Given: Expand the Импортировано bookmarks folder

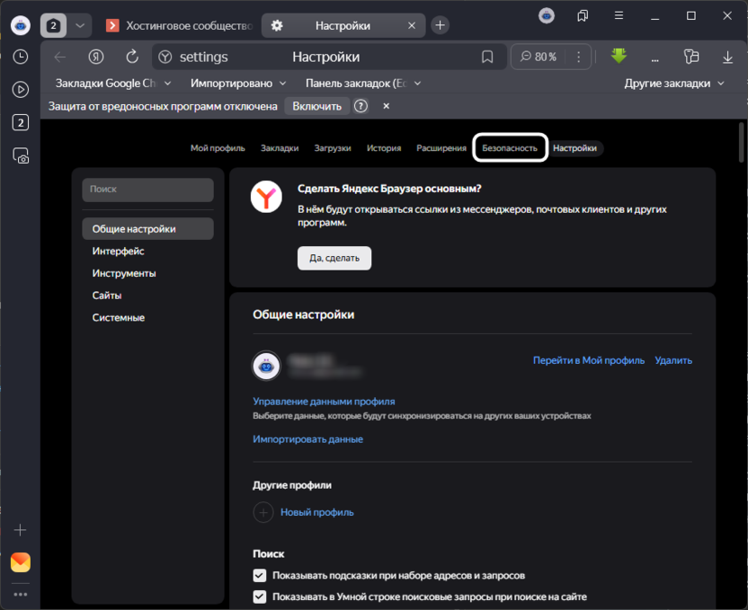Looking at the screenshot, I should tap(238, 84).
